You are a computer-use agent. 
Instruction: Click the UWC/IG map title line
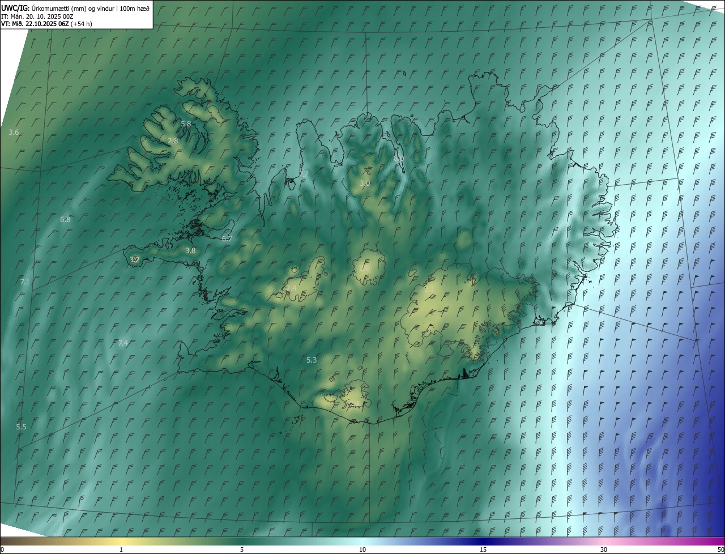75,8
